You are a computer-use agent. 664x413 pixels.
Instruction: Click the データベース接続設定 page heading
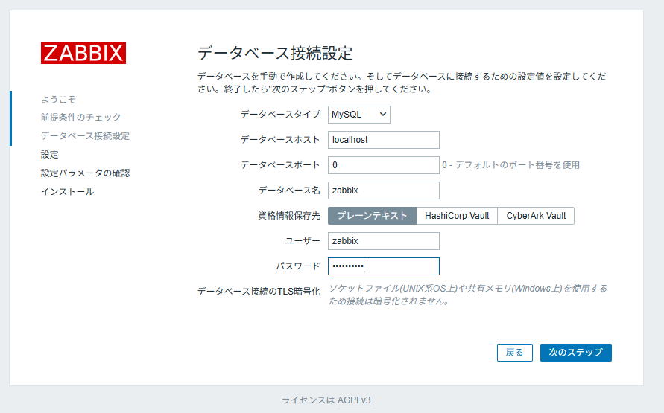(275, 54)
